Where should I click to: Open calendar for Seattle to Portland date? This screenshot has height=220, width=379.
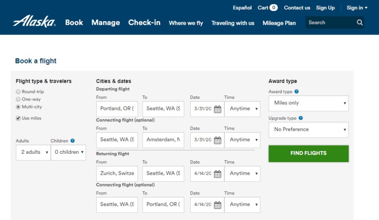(x=218, y=205)
